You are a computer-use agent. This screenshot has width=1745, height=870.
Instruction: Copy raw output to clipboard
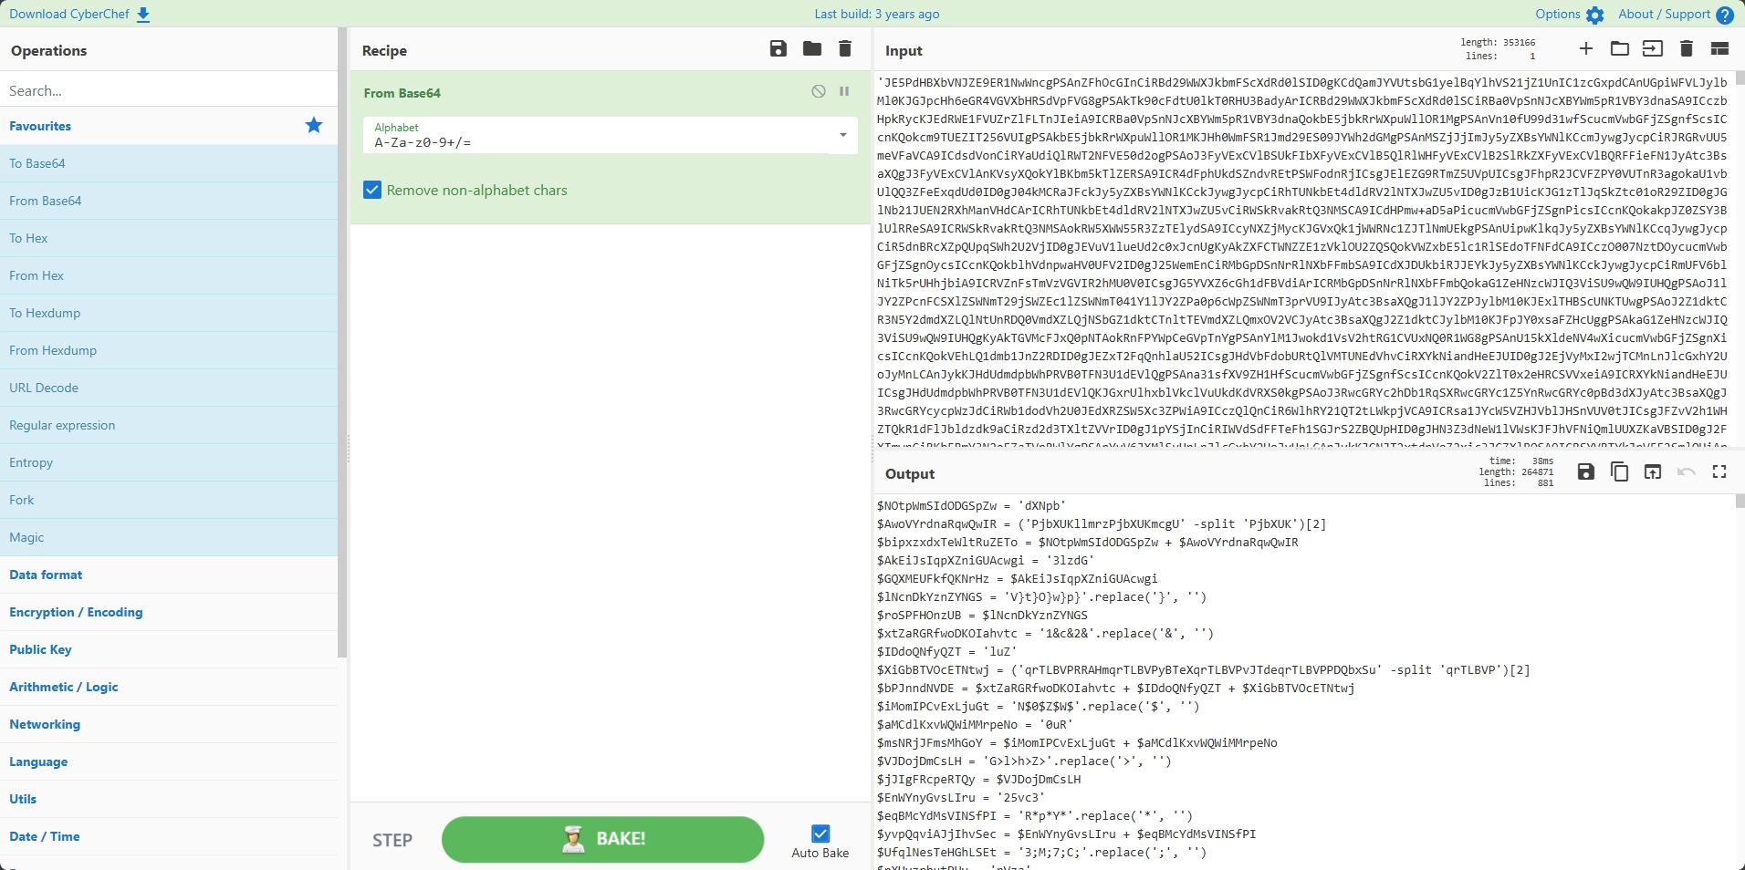click(x=1619, y=471)
